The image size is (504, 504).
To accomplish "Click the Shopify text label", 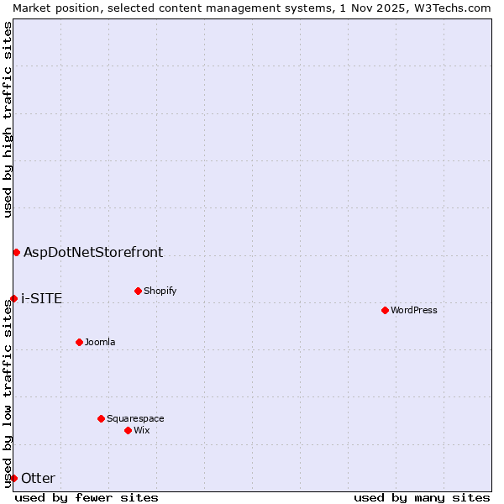I will click(160, 291).
